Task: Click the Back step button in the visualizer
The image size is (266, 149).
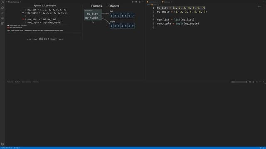Action: pos(35,39)
